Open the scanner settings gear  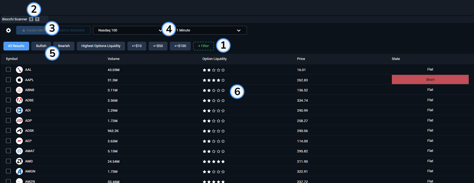(8, 30)
